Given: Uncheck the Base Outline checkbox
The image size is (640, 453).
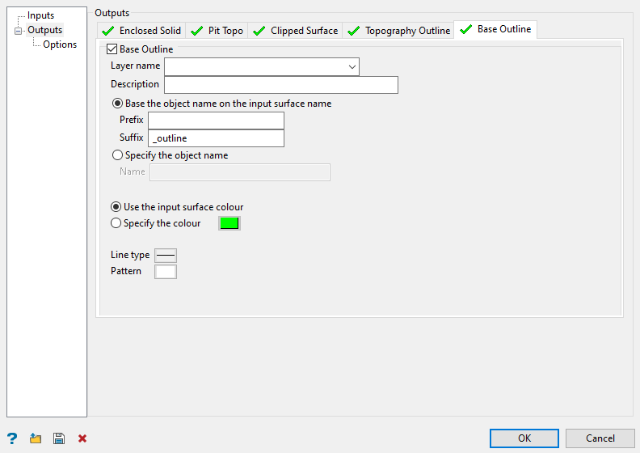Looking at the screenshot, I should (x=112, y=50).
